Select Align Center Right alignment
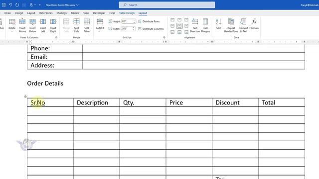This screenshot has width=319, height=179. [186, 26]
